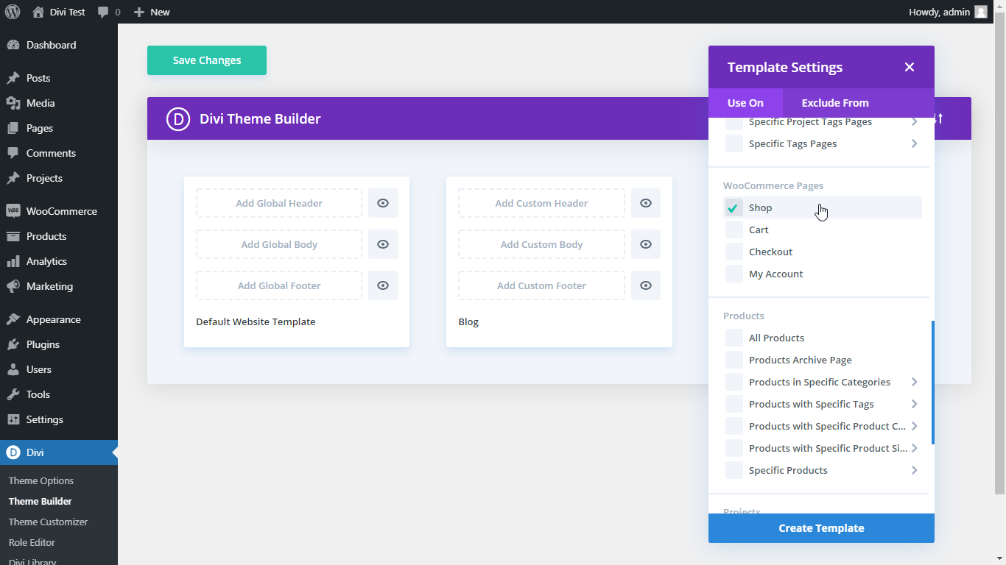
Task: Expand Specific Project Tags Pages arrow
Action: click(914, 121)
